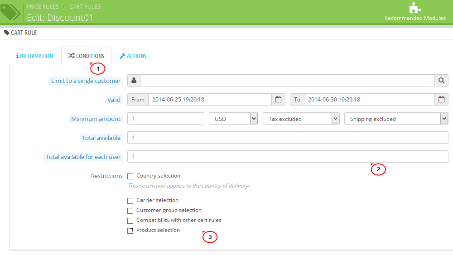Open Recommended Modules puzzle icon
Image resolution: width=453 pixels, height=255 pixels.
click(415, 8)
